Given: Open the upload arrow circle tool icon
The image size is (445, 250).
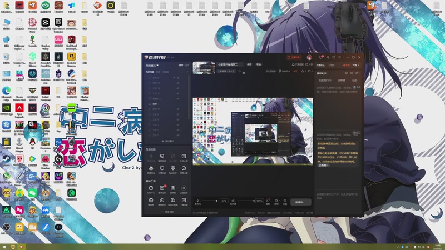Looking at the screenshot, I should (162, 201).
